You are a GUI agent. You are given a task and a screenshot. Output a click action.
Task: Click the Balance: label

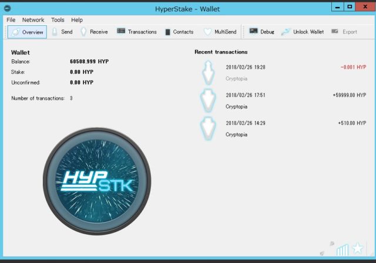coord(21,62)
